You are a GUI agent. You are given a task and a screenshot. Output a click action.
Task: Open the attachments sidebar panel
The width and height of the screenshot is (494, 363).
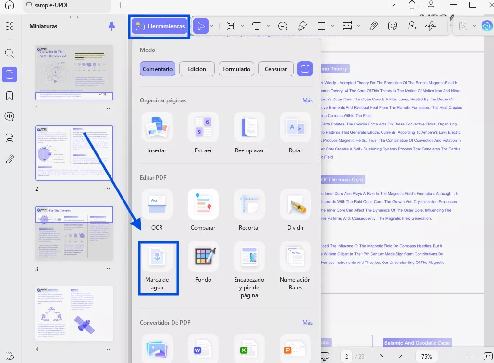pyautogui.click(x=10, y=159)
